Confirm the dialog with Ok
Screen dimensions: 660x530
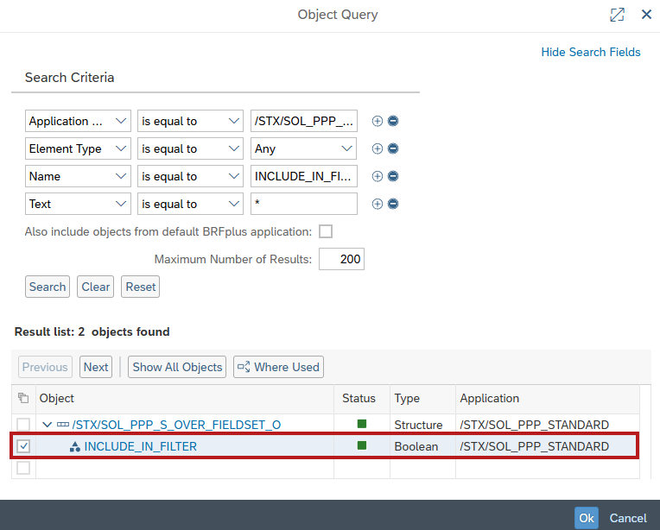click(587, 518)
